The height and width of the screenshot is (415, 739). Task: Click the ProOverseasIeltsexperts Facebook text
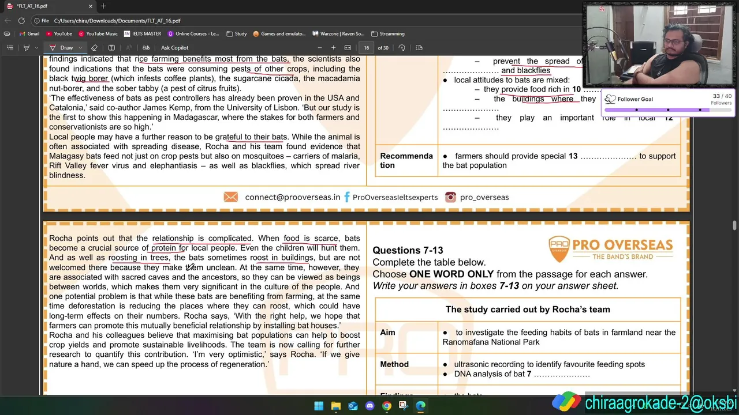click(395, 197)
